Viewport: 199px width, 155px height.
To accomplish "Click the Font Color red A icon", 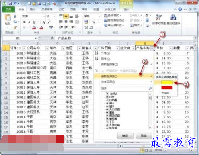I will tap(41, 27).
